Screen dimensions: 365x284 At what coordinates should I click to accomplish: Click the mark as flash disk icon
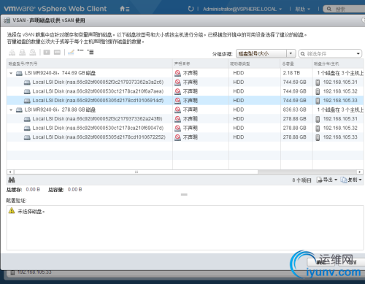[47, 52]
